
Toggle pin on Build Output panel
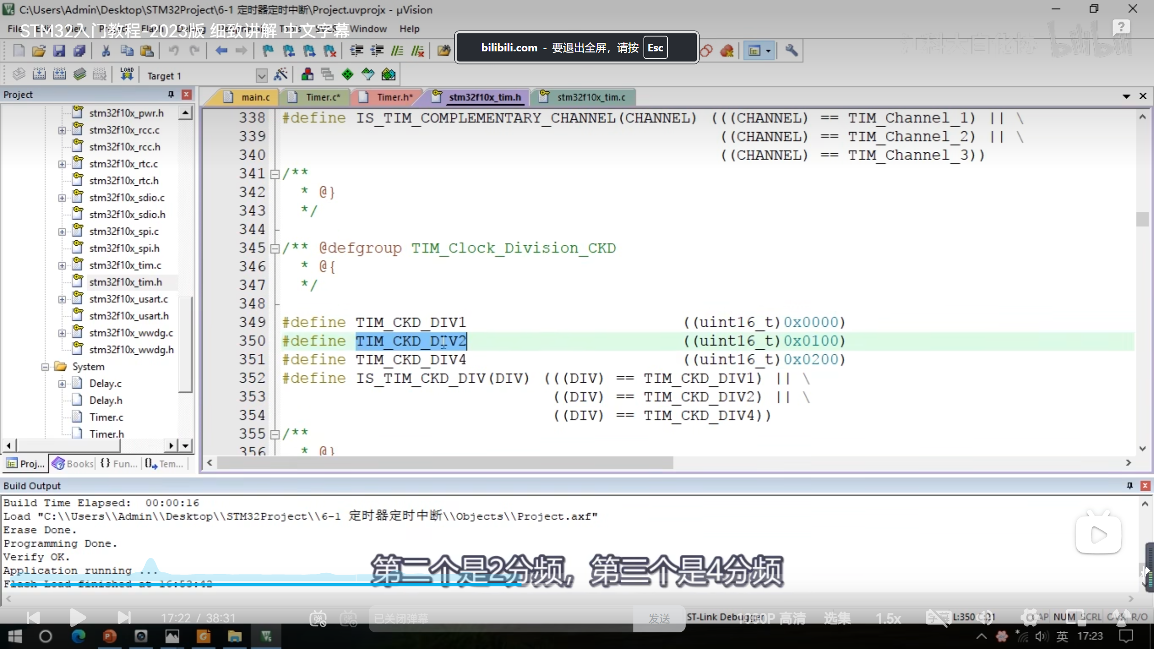[x=1130, y=485]
